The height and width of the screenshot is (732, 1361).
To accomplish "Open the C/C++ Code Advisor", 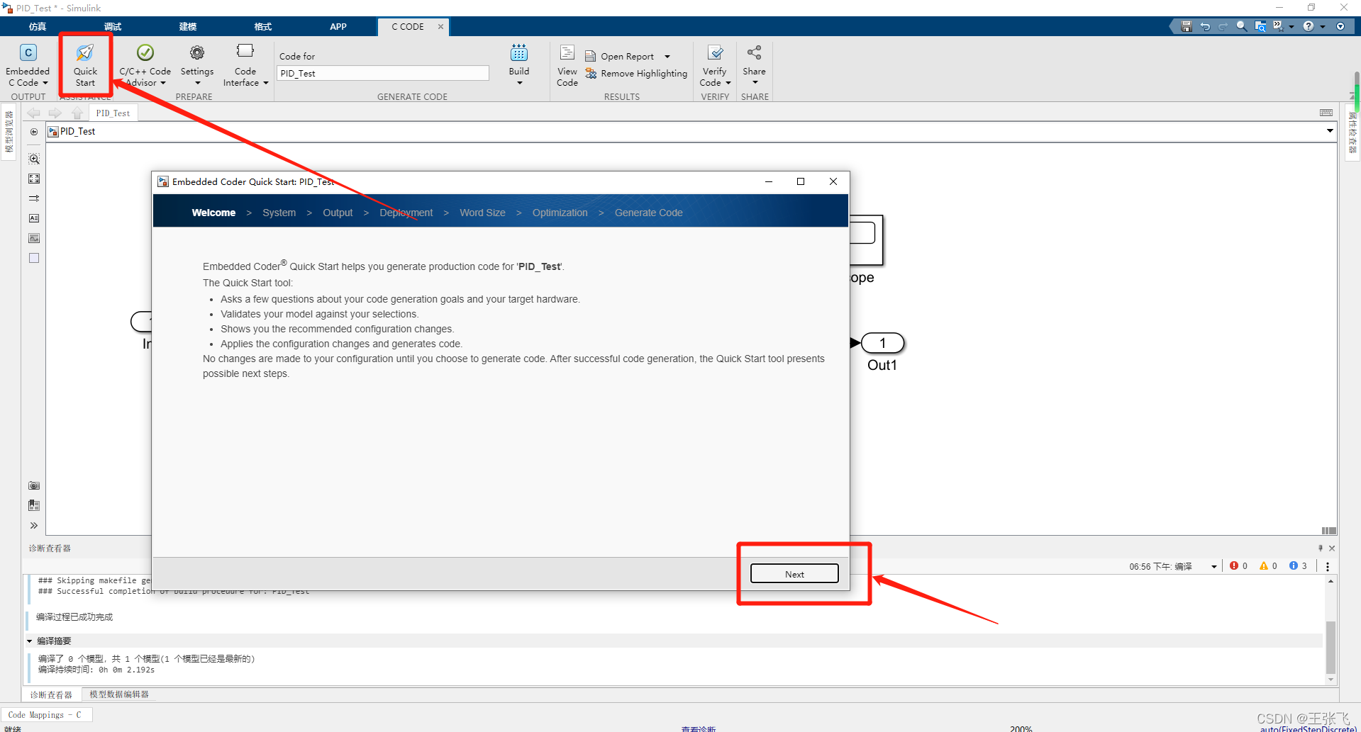I will [x=145, y=65].
